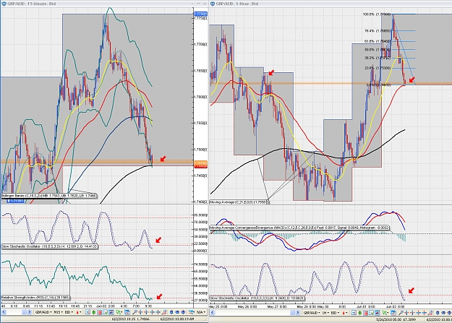Click red zoom-reset icon in left toolbar
452x323 pixels.
(x=164, y=312)
